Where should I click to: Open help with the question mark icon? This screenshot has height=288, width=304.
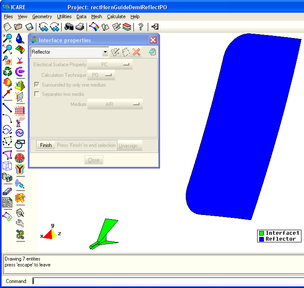[x=141, y=27]
